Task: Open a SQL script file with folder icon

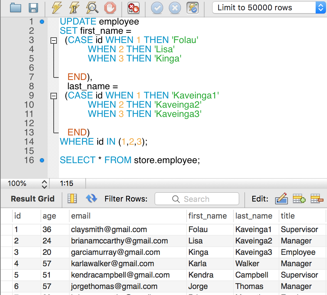Action: 15,8
